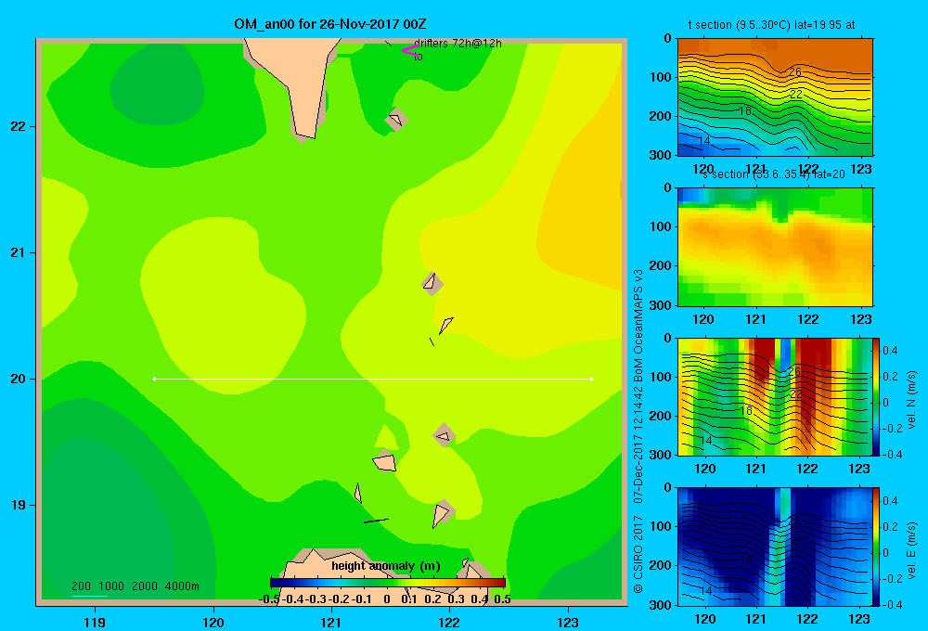This screenshot has height=631, width=928.
Task: Click the 0.4 tick on vel. N scale
Action: [890, 351]
